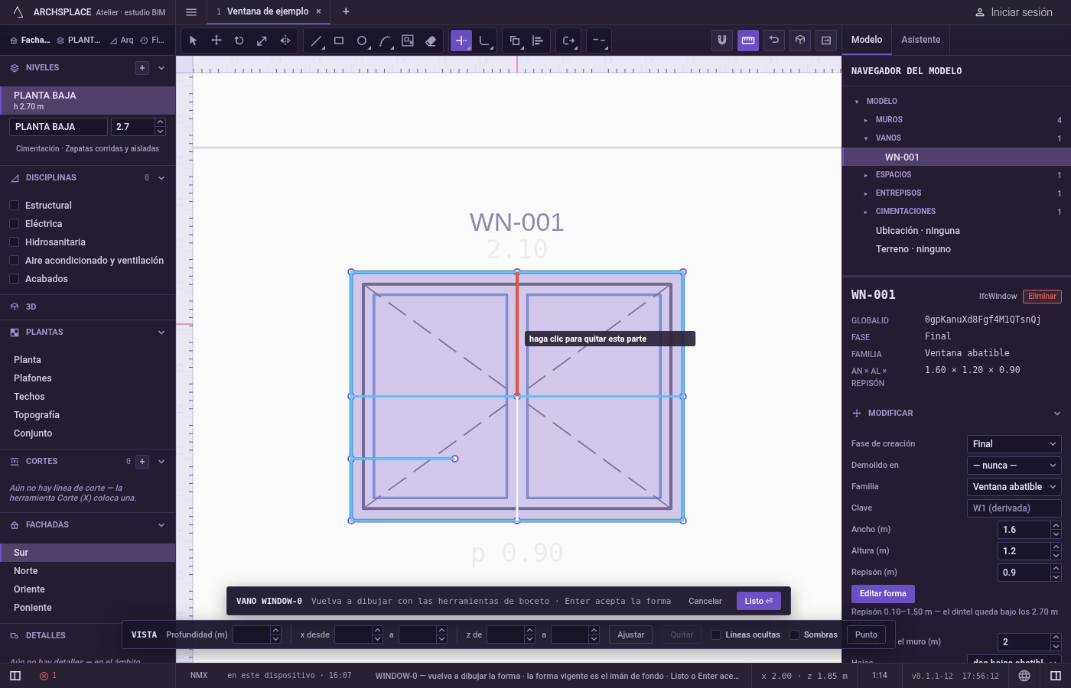Click the Ancho (m) input field

(1024, 530)
